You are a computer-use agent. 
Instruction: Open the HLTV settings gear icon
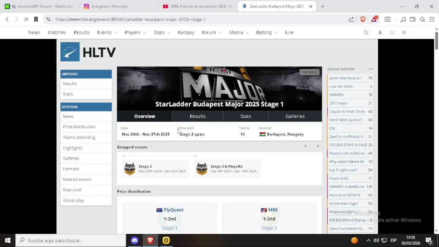point(404,33)
